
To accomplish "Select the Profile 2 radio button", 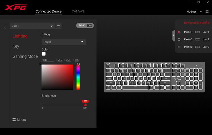I will 179,39.
